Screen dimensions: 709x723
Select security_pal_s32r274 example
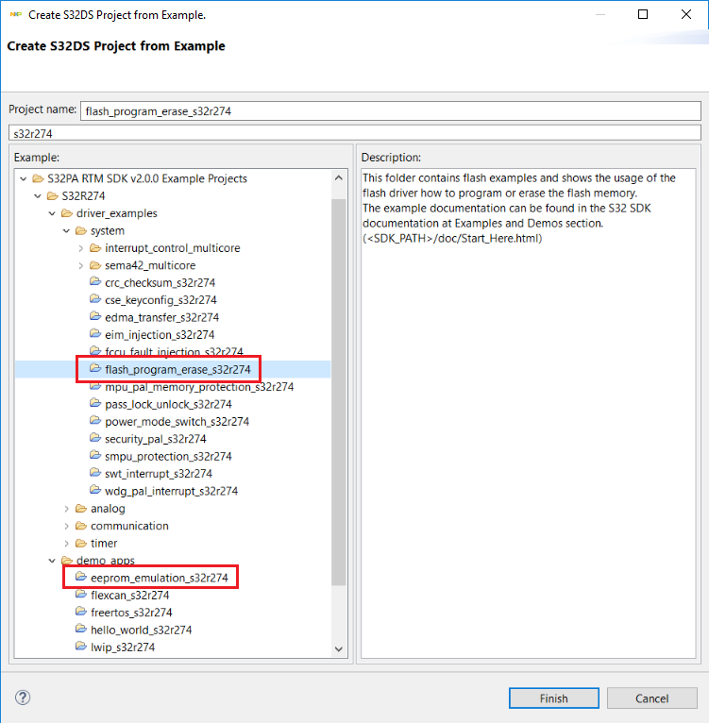click(156, 439)
